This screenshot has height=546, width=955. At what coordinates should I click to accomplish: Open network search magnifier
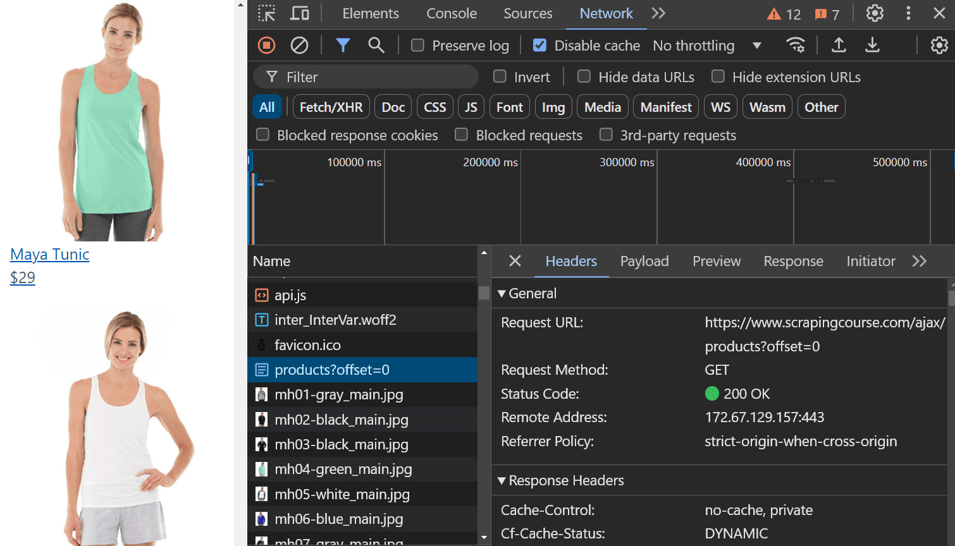tap(376, 45)
